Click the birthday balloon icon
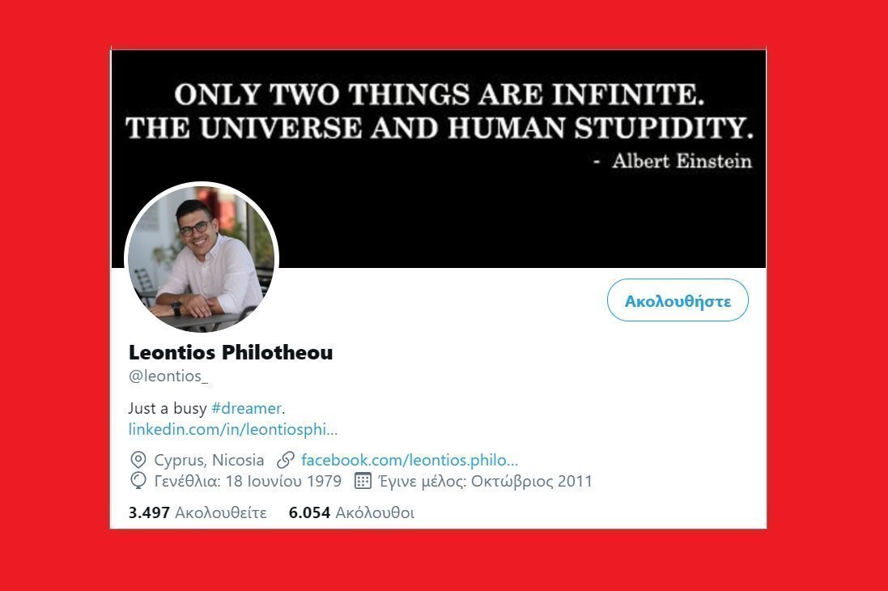Image resolution: width=888 pixels, height=591 pixels. 138,481
